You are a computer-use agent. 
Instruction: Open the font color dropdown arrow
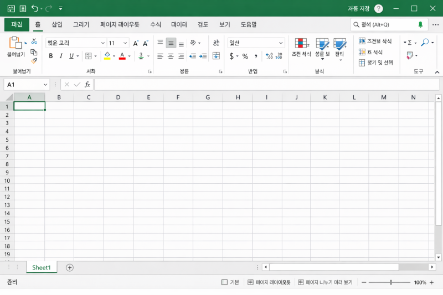point(130,56)
